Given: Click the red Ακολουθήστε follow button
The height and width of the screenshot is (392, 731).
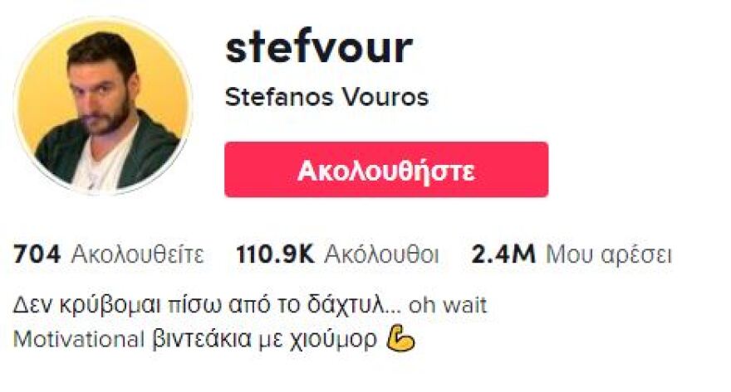Looking at the screenshot, I should tap(386, 170).
